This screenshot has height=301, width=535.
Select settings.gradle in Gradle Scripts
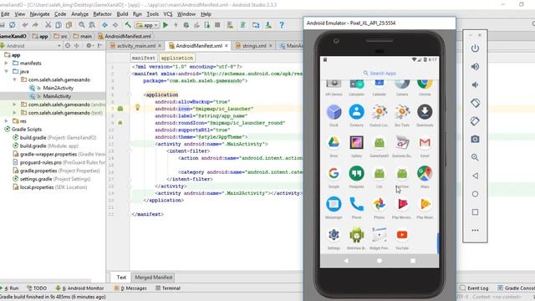(36, 179)
